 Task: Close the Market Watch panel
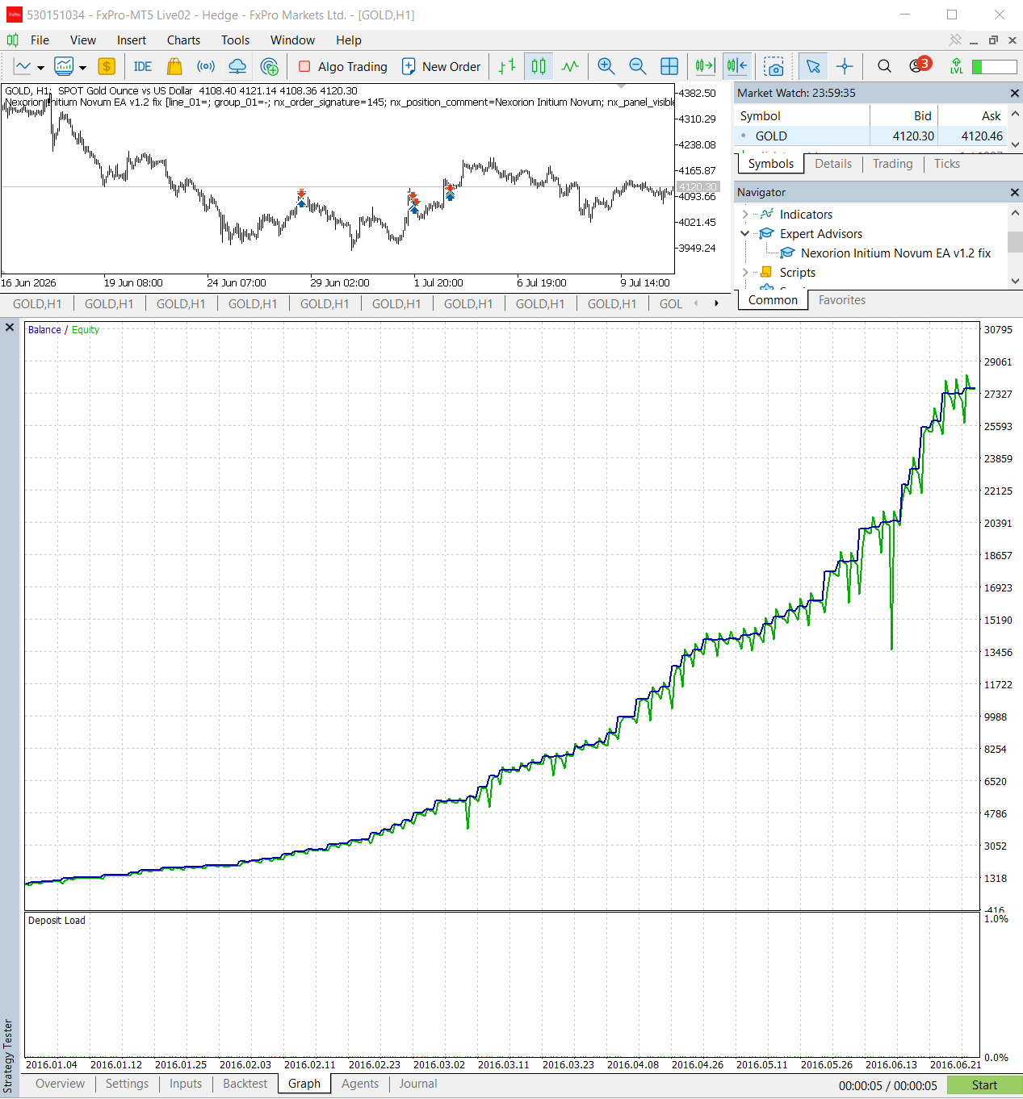click(x=1014, y=94)
